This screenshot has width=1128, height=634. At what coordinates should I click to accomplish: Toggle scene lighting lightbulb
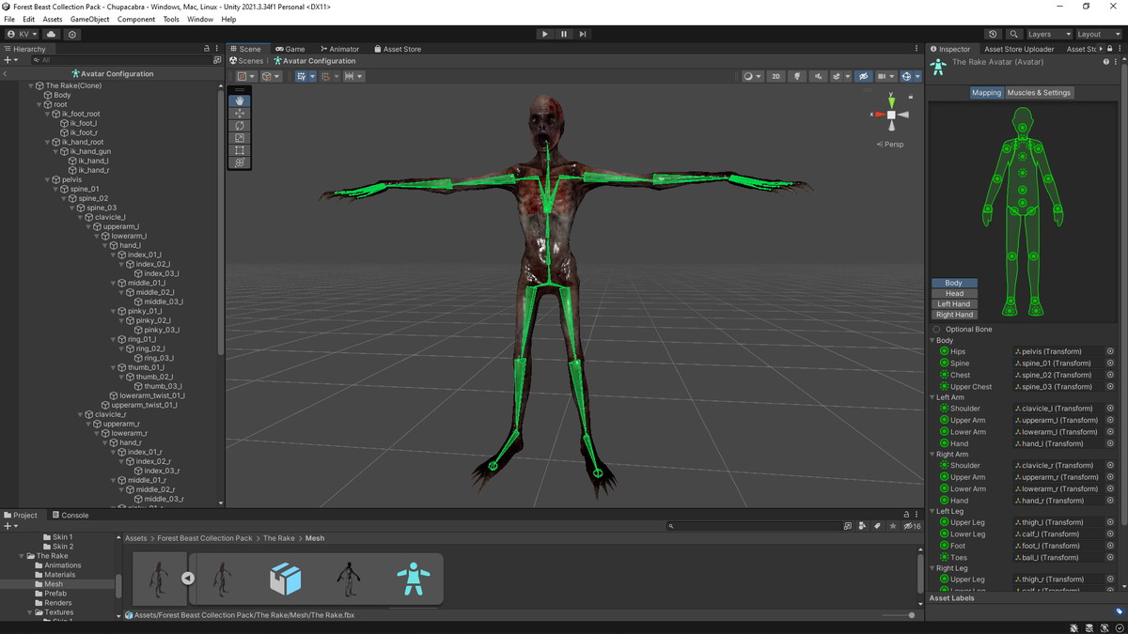[797, 76]
